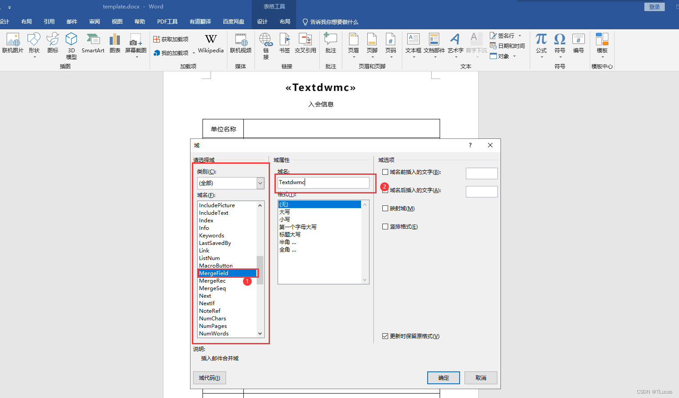Select MergeField in the field names list
The image size is (679, 398).
click(x=227, y=273)
